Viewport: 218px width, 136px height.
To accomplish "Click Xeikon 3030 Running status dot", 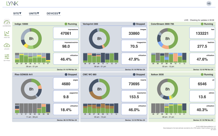I will click(202, 75).
